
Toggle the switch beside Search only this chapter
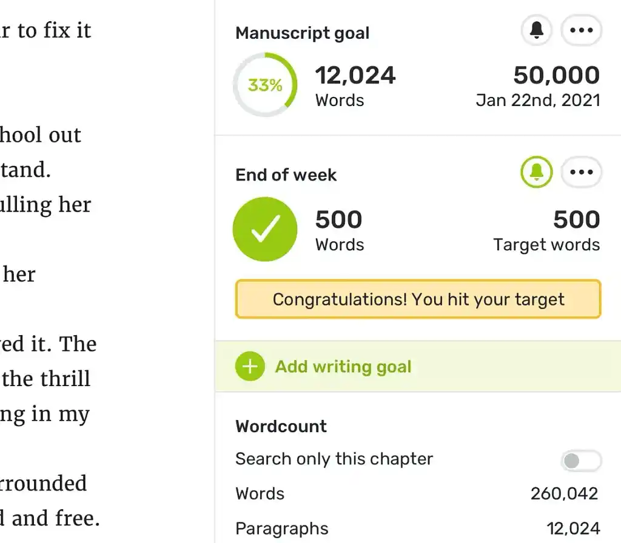pyautogui.click(x=580, y=461)
